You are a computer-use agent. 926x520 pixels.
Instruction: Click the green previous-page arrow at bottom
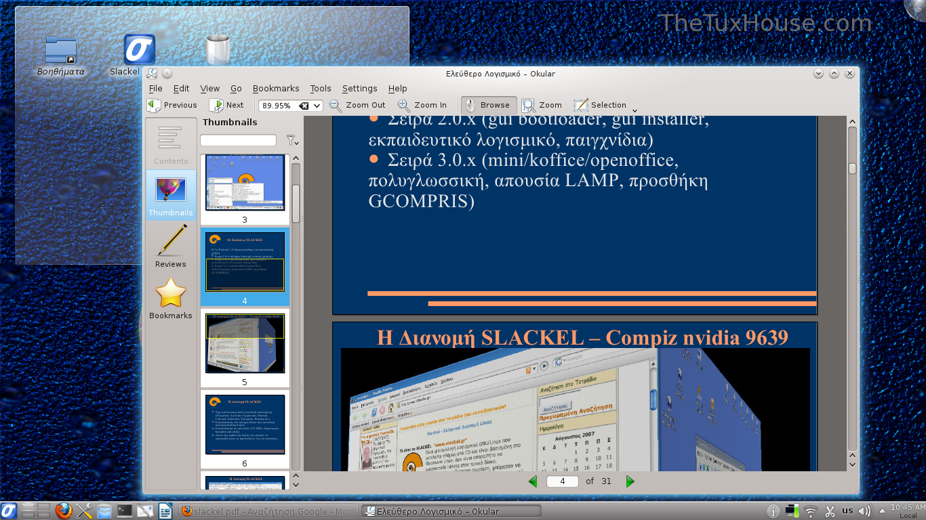pos(533,481)
